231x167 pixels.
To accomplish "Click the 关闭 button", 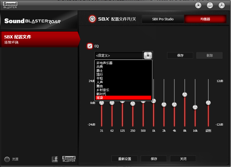I will (183, 159).
